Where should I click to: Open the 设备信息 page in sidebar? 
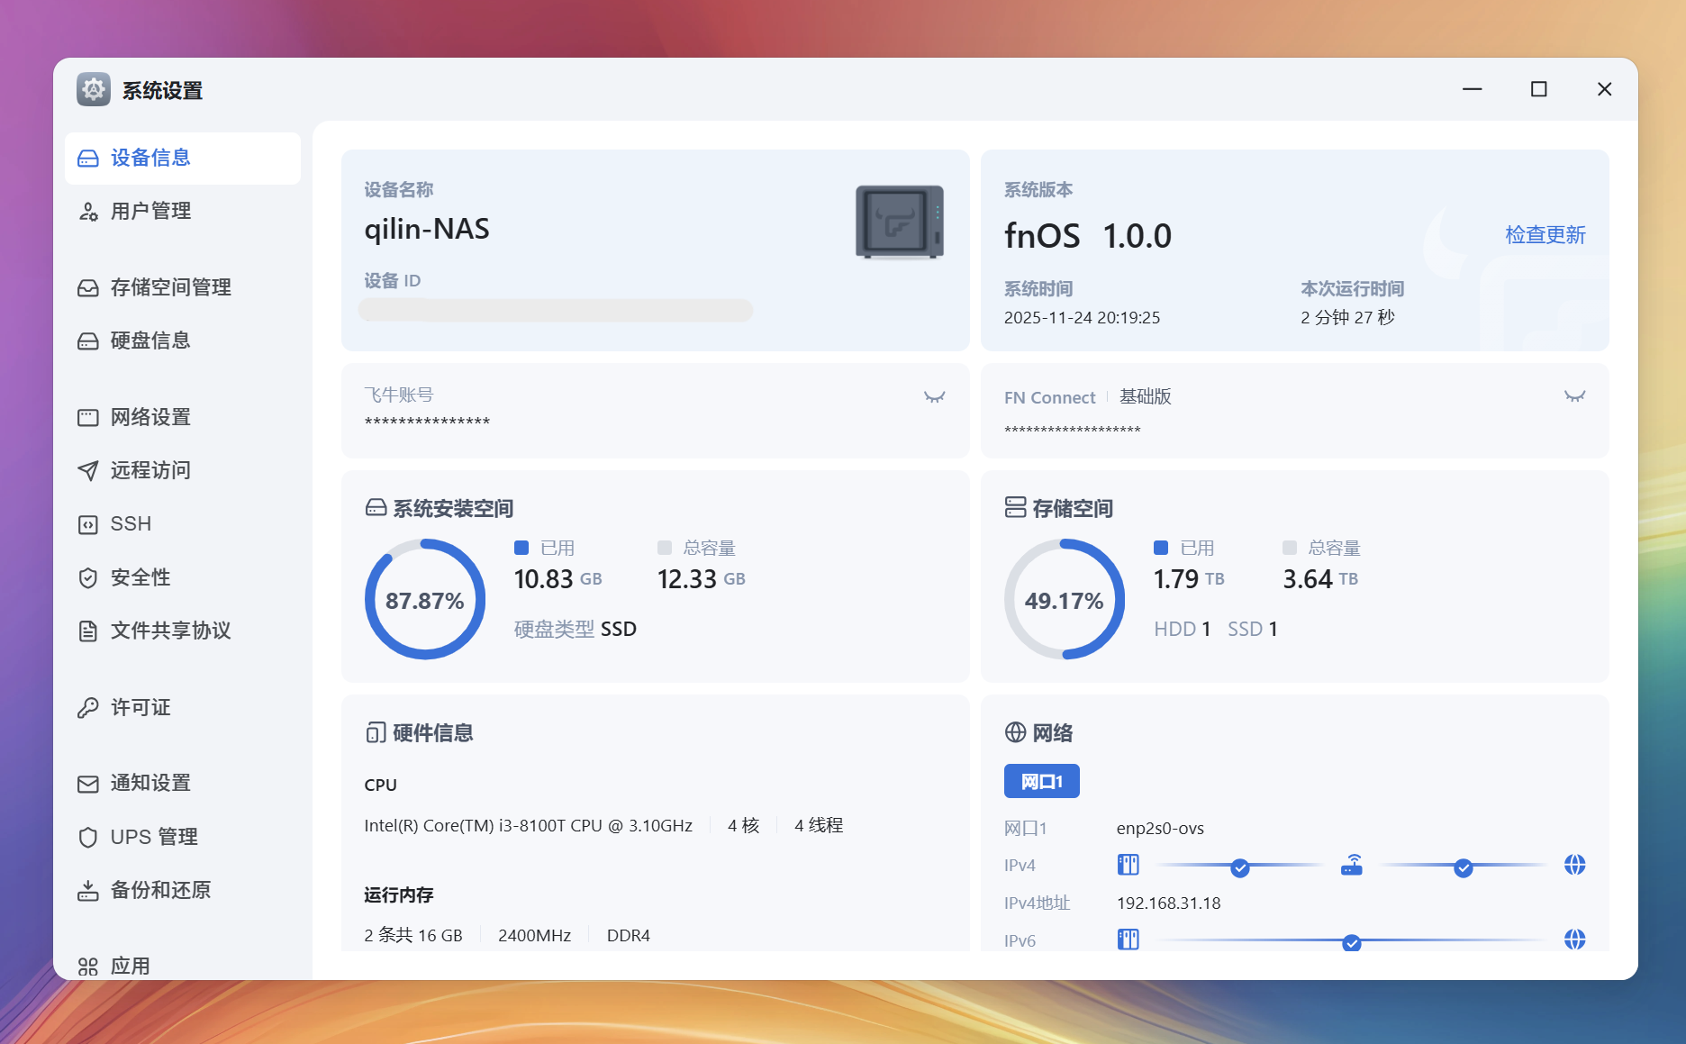[x=183, y=159]
